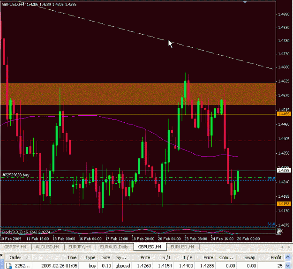Screen dimensions: 293x269
Task: Click the stop loss value 1.4154
Action: [x=165, y=266]
